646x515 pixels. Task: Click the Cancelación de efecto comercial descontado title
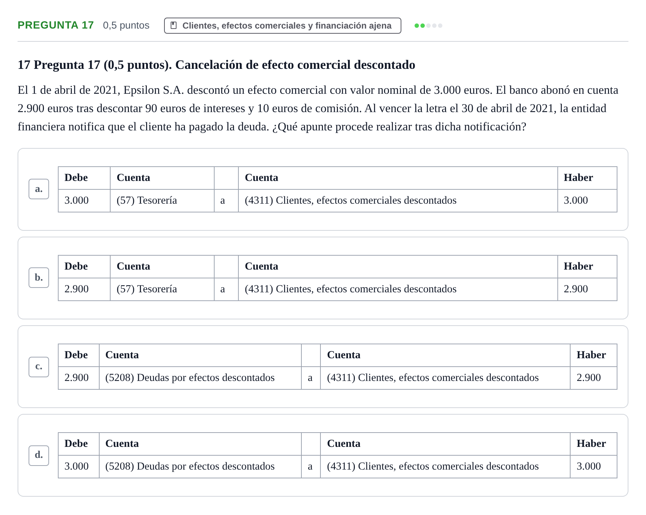click(x=295, y=65)
